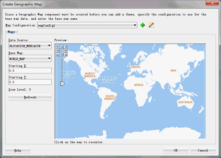Viewport: 221px width, 158px height.
Task: Edit the map configuration with the pencil icon
Action: 151,25
